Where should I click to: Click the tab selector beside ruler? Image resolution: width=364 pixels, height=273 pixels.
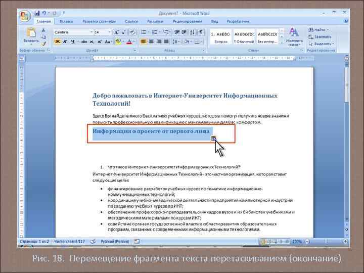pyautogui.click(x=22, y=58)
